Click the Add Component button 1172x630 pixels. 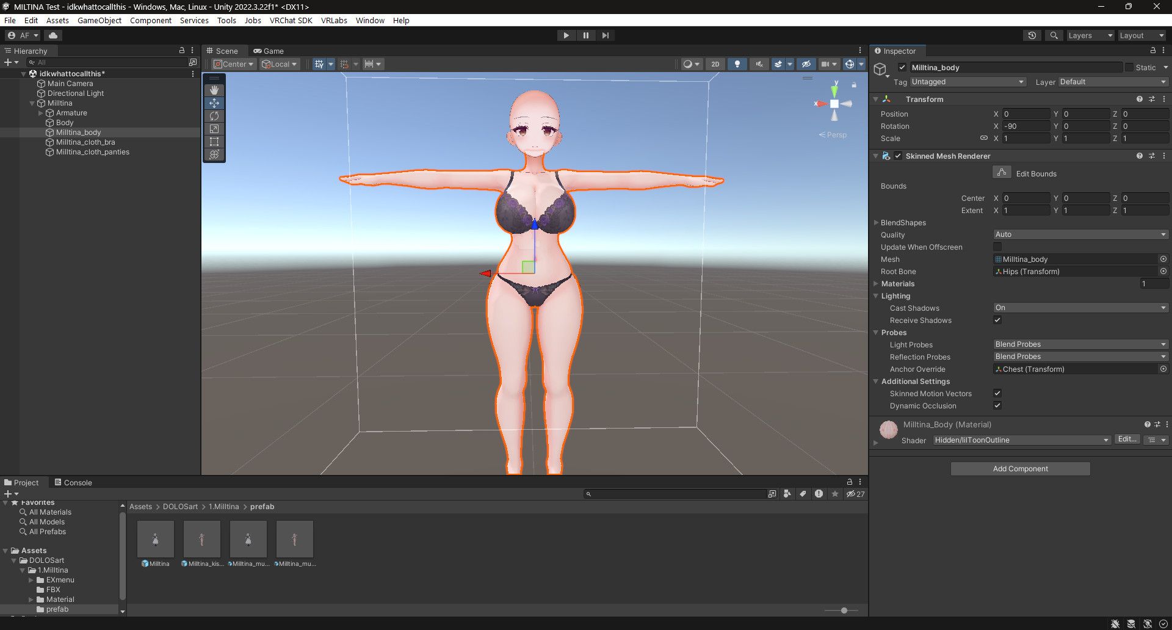point(1021,469)
